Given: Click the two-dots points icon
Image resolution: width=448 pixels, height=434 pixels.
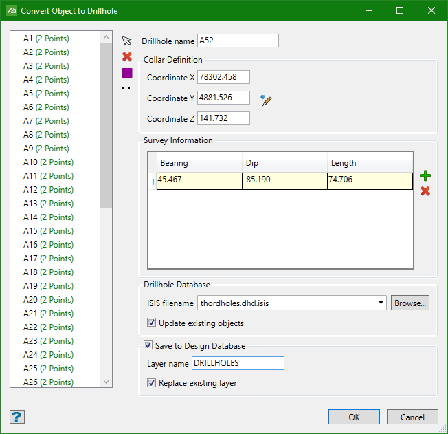Looking at the screenshot, I should [x=127, y=87].
